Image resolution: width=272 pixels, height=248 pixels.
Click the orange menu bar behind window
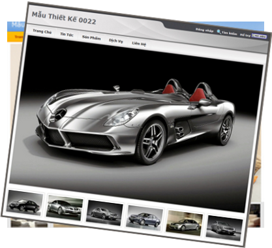click(15, 37)
